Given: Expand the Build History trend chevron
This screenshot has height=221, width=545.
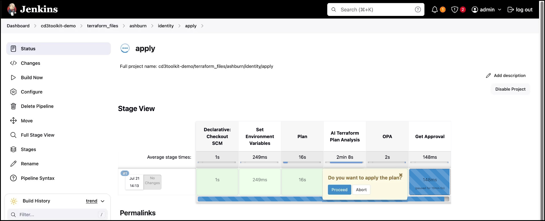Looking at the screenshot, I should coord(103,201).
